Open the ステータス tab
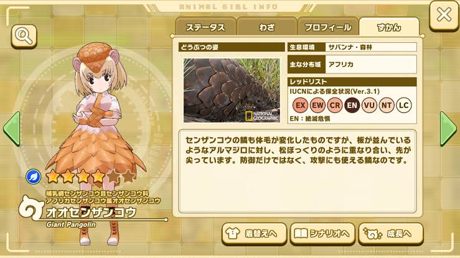The image size is (460, 258). pyautogui.click(x=205, y=27)
